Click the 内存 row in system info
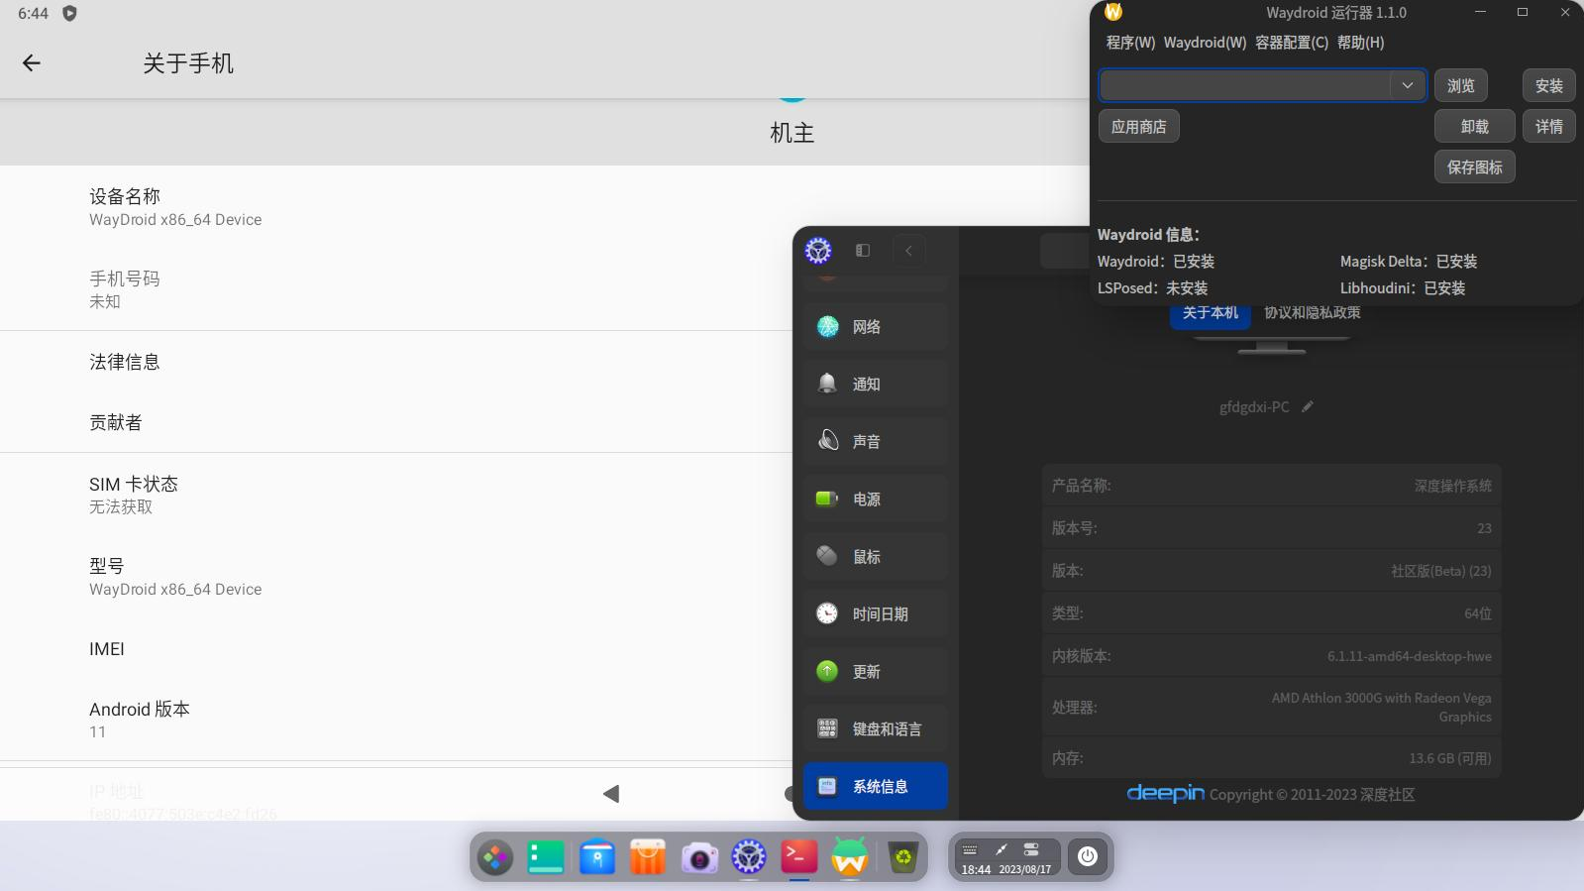 (1272, 758)
